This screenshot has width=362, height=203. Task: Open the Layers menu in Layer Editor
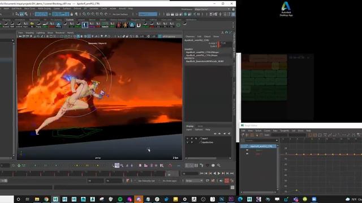[189, 130]
